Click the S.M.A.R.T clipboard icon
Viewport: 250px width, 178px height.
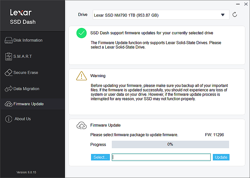8,56
